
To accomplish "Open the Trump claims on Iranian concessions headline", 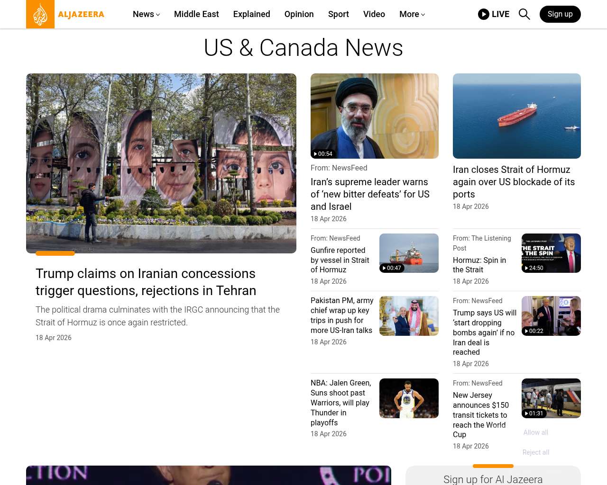I will 146,282.
